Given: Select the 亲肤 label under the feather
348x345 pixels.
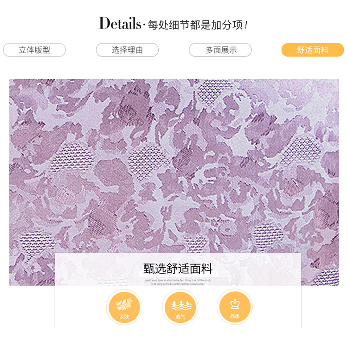Looking at the screenshot, I should (x=124, y=316).
